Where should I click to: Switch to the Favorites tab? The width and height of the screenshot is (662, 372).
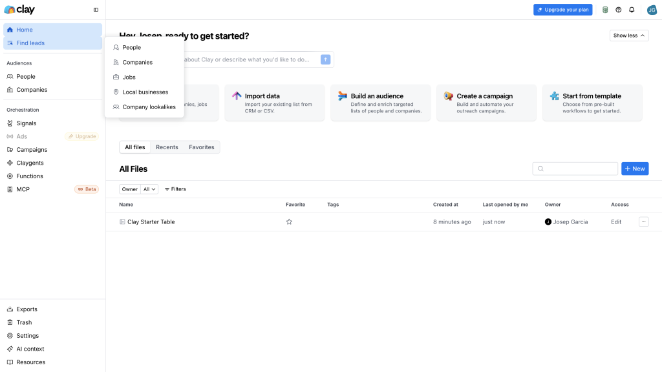click(202, 147)
